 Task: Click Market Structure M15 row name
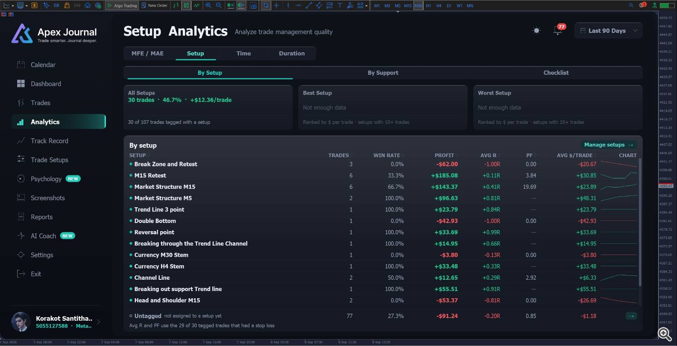(165, 187)
